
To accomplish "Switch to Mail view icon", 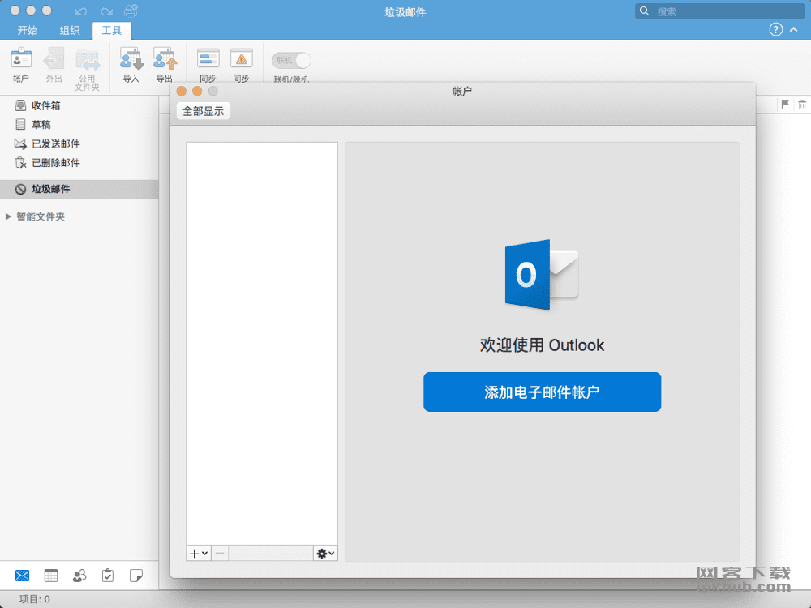I will click(x=22, y=576).
